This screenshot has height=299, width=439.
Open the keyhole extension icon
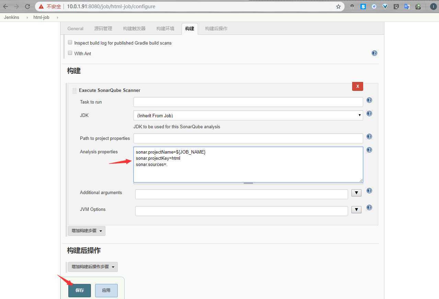coord(352,7)
